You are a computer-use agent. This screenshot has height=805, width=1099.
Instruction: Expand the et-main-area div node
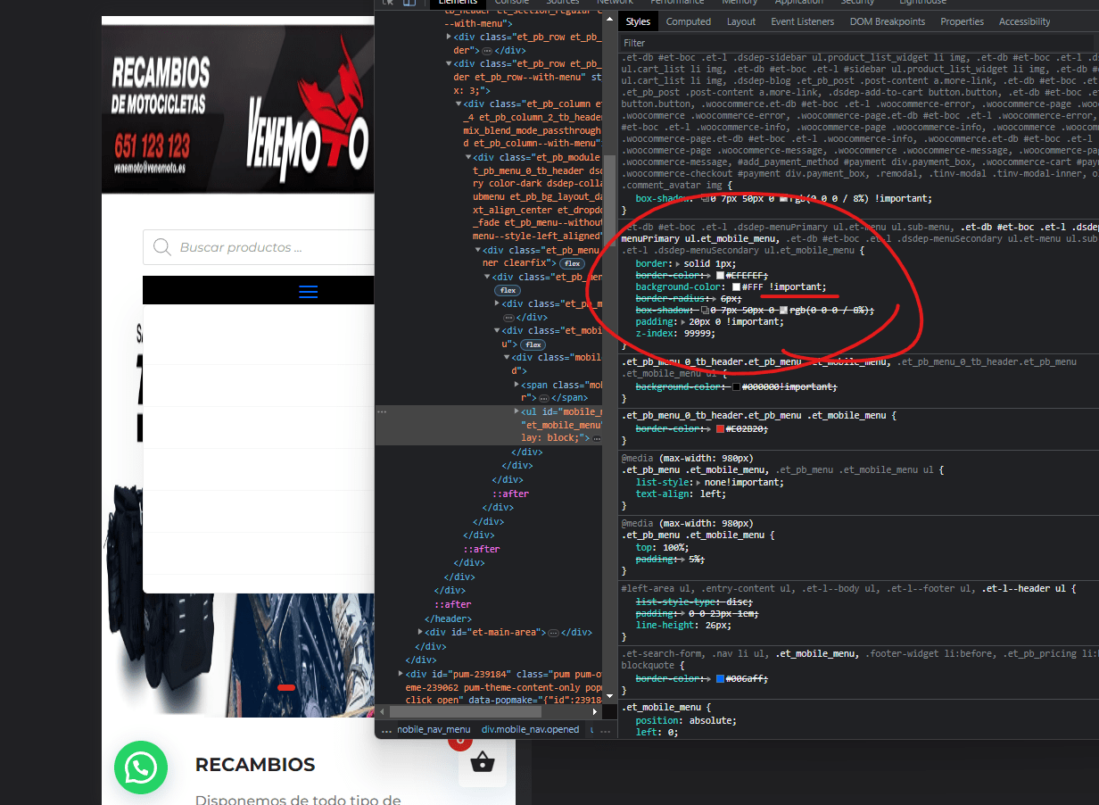(x=420, y=633)
